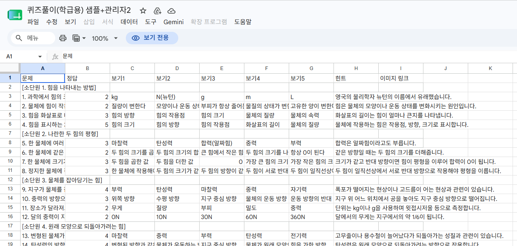The height and width of the screenshot is (246, 517).
Task: Select cell 물체의 속력
Action: (311, 115)
